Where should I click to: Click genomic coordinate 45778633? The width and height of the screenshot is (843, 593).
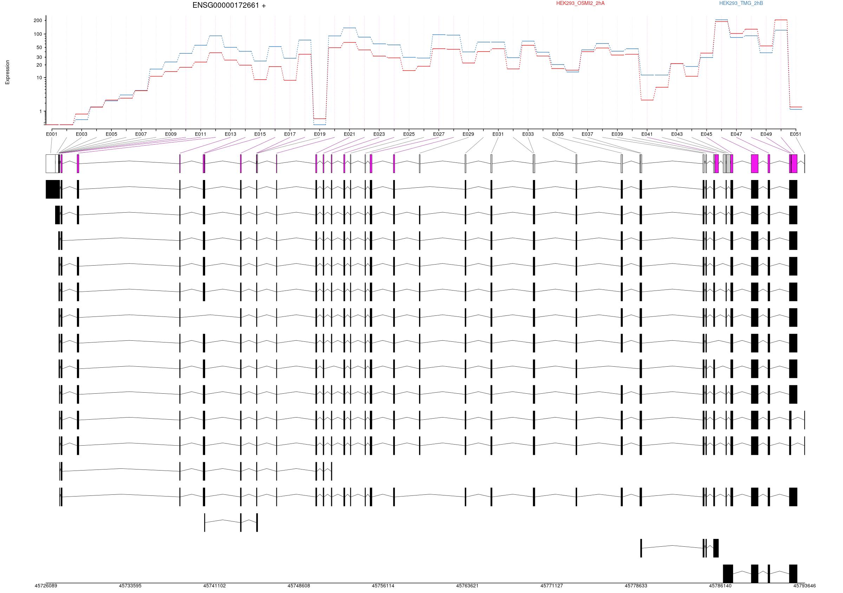pos(636,586)
